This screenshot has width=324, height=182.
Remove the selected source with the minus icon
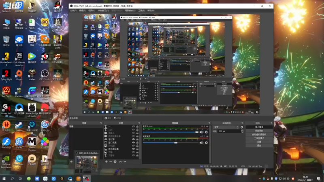click(111, 162)
